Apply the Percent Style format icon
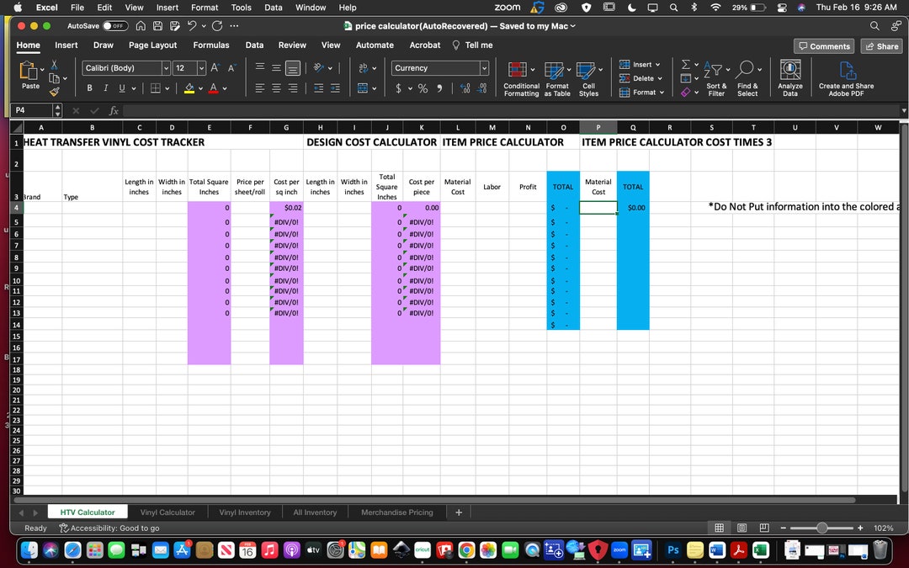 (423, 88)
